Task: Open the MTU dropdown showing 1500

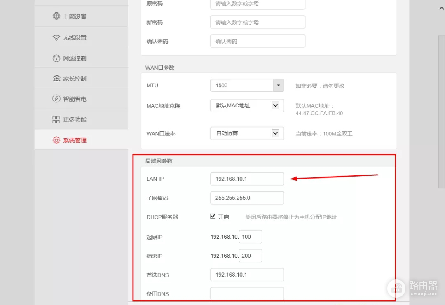Action: pyautogui.click(x=278, y=85)
